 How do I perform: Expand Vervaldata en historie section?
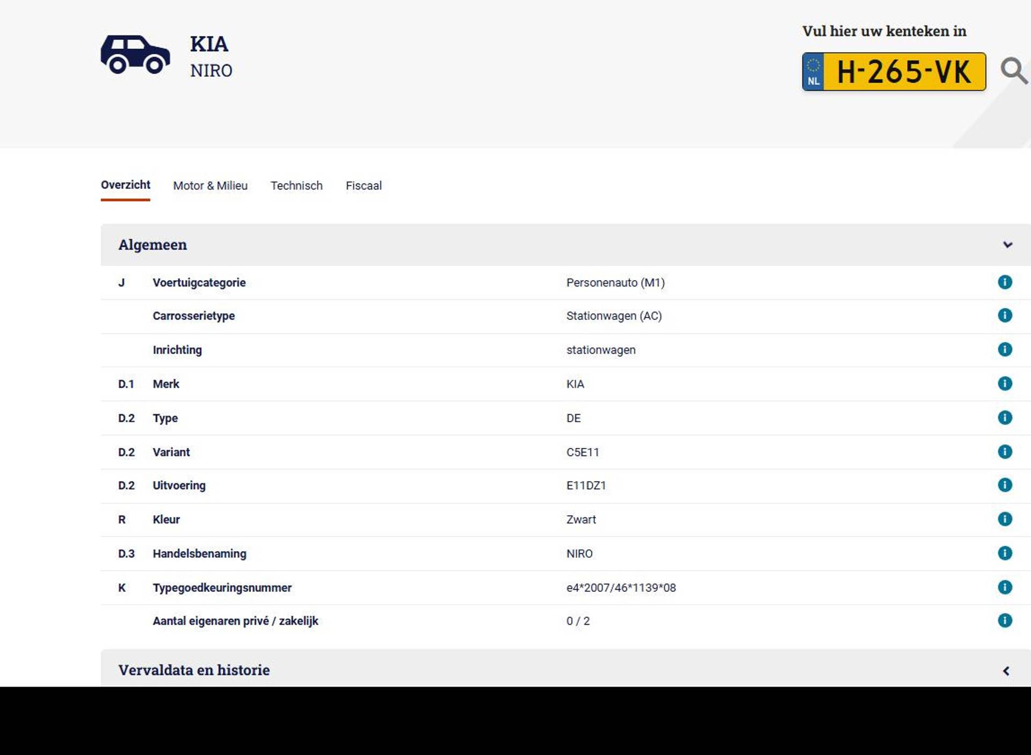point(1006,671)
